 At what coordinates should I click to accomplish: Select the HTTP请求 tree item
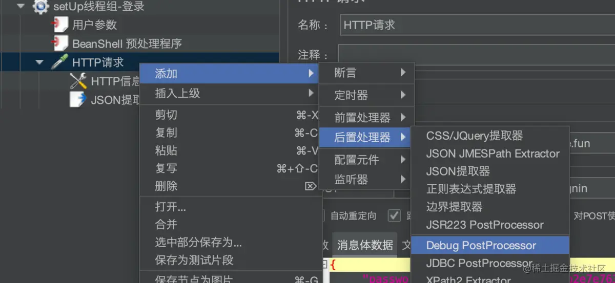(x=98, y=62)
